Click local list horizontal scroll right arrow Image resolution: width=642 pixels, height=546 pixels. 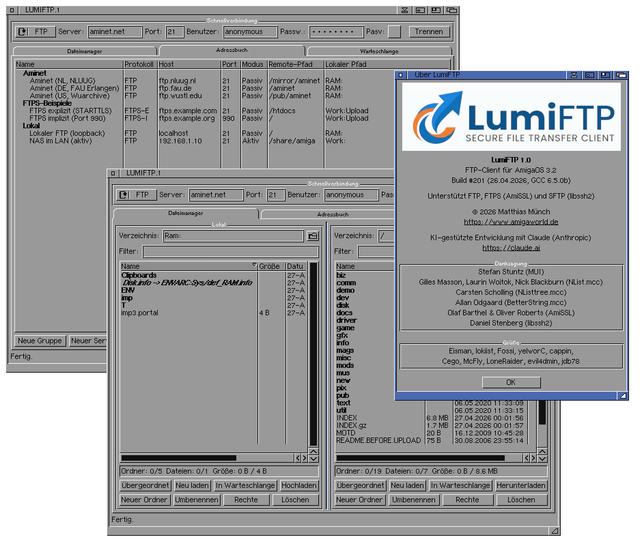coord(305,458)
